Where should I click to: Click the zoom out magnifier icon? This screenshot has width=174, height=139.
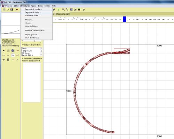(x=67, y=9)
